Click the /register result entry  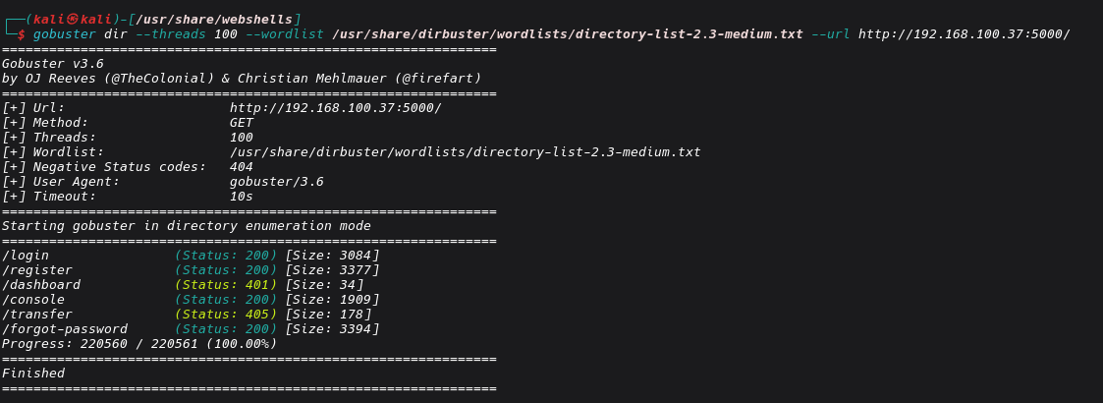(x=37, y=270)
